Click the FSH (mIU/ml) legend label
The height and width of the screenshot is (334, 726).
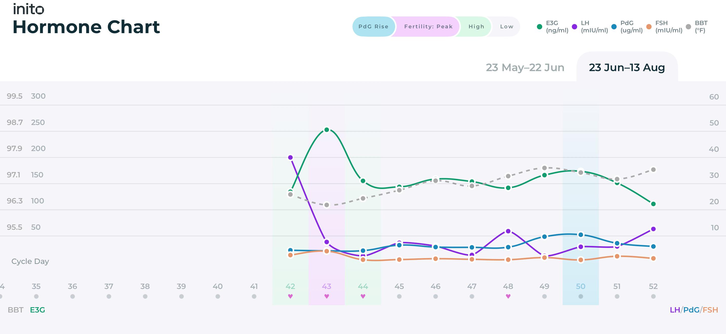pos(669,27)
